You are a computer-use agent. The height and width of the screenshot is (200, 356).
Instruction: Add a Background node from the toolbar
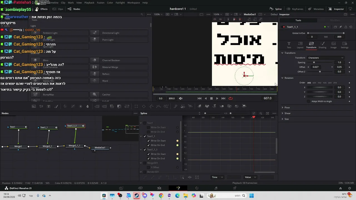pos(34,106)
